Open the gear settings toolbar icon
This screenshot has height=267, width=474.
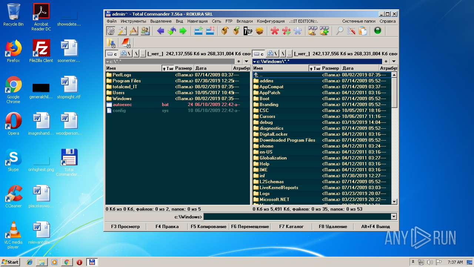tap(111, 31)
